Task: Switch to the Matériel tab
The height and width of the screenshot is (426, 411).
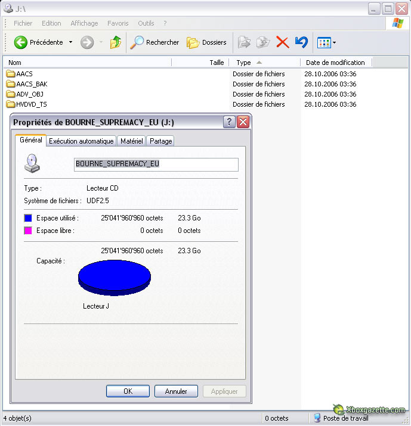Action: (131, 141)
